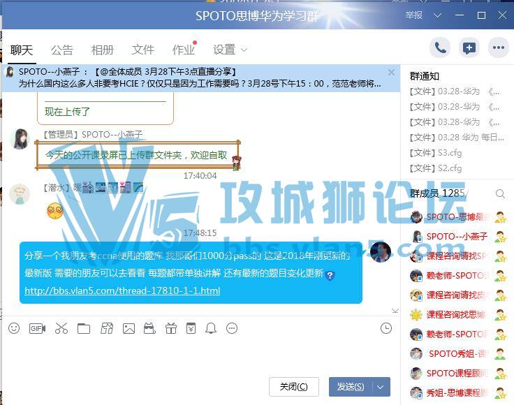The width and height of the screenshot is (514, 405).
Task: Click the message input area
Action: click(200, 355)
